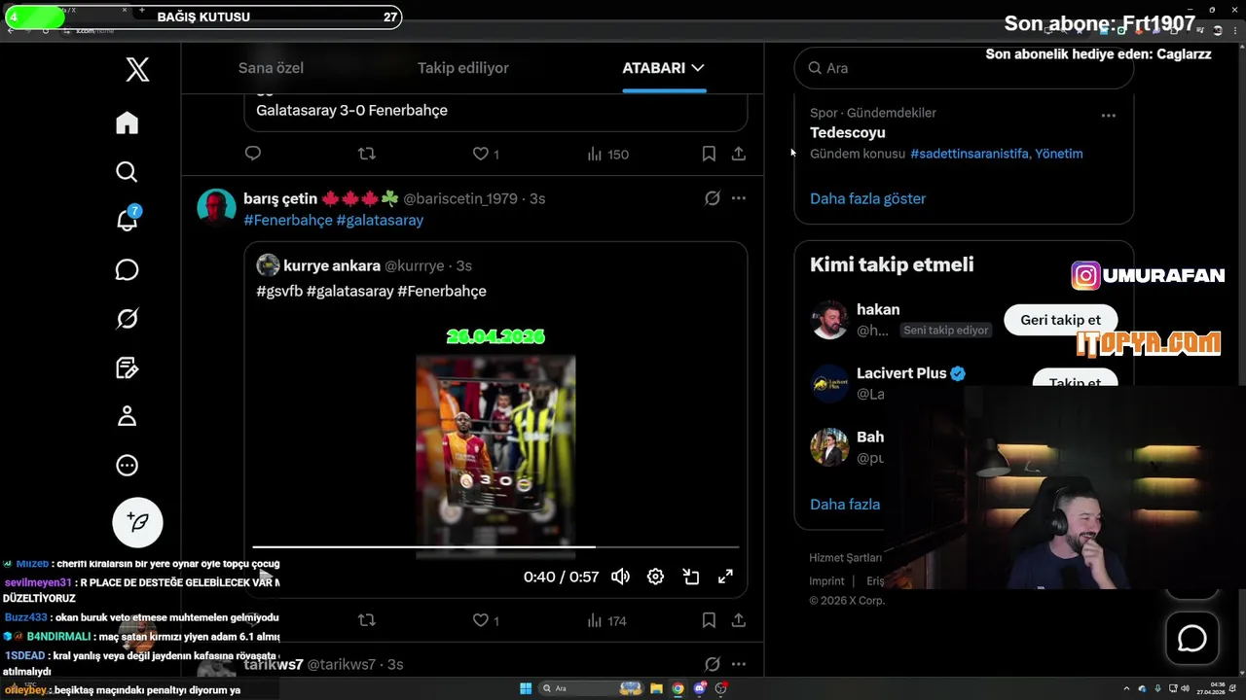This screenshot has height=700, width=1246.
Task: Open the Hizmet Şartları footer link
Action: tap(845, 558)
